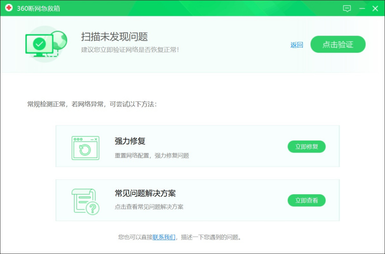Open the feedback icon in the title bar
Viewport: 385px width, 254px height.
tap(347, 8)
